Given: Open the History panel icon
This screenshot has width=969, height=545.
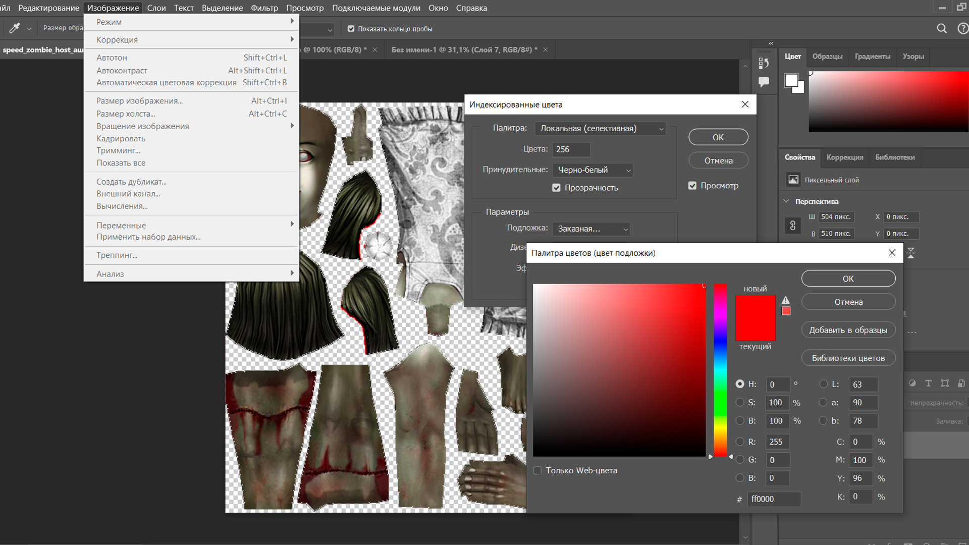Looking at the screenshot, I should [764, 63].
